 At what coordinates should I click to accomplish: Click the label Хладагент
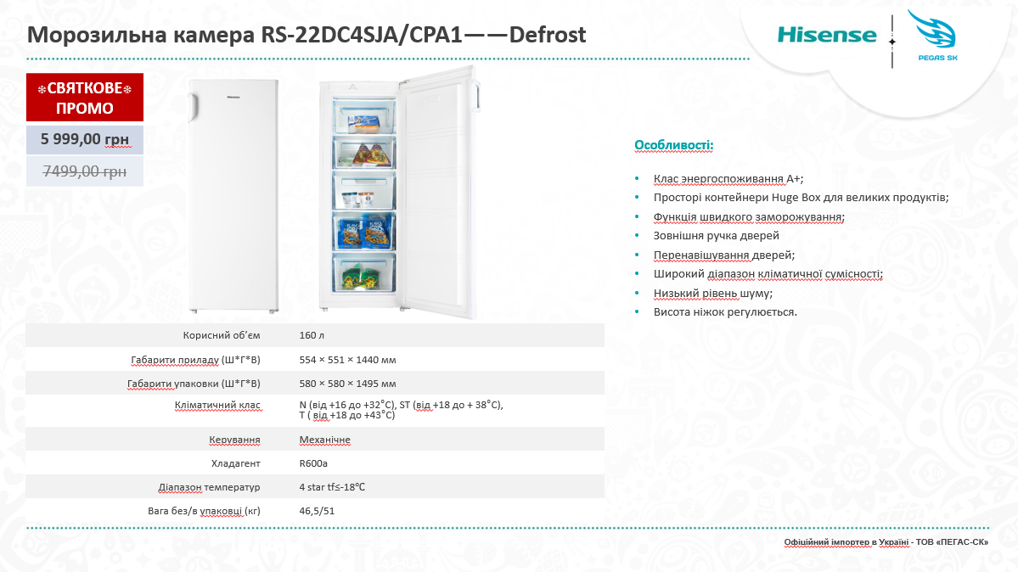pyautogui.click(x=236, y=463)
